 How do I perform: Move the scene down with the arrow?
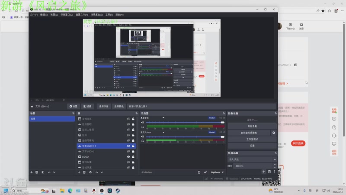(x=54, y=172)
